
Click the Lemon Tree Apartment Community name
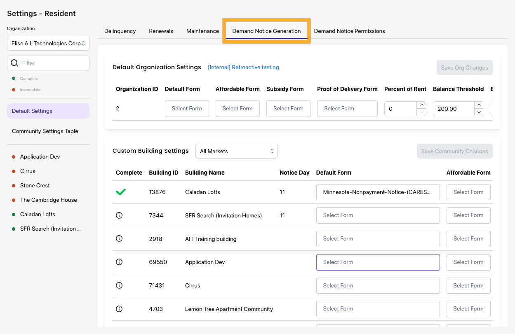(229, 309)
